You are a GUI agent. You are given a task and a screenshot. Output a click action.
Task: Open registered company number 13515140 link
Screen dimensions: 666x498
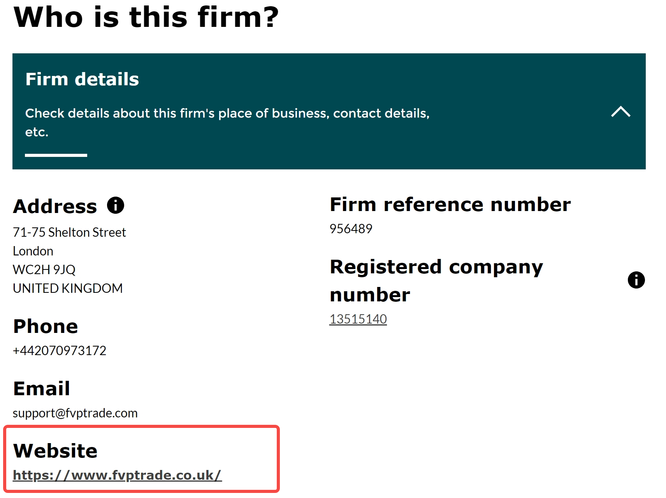358,319
